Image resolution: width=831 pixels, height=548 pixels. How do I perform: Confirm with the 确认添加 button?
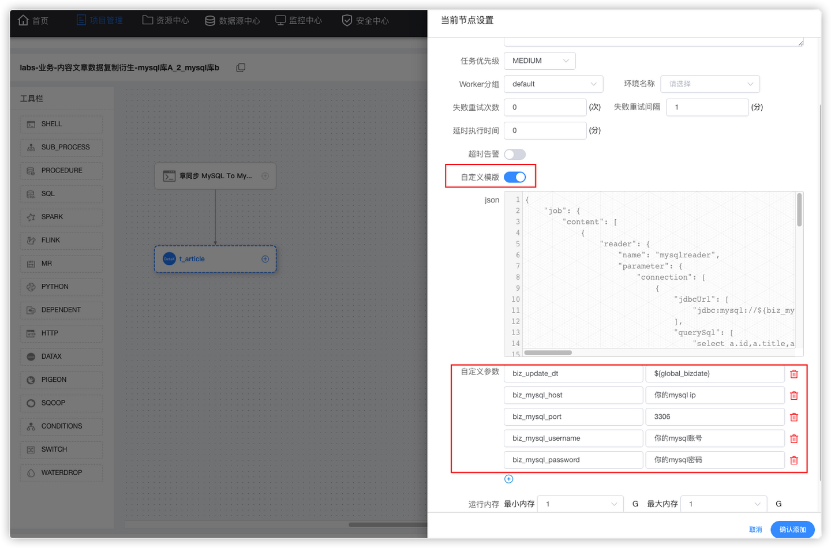(792, 529)
